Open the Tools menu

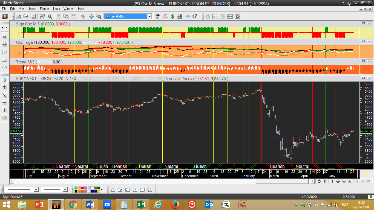coord(56,9)
